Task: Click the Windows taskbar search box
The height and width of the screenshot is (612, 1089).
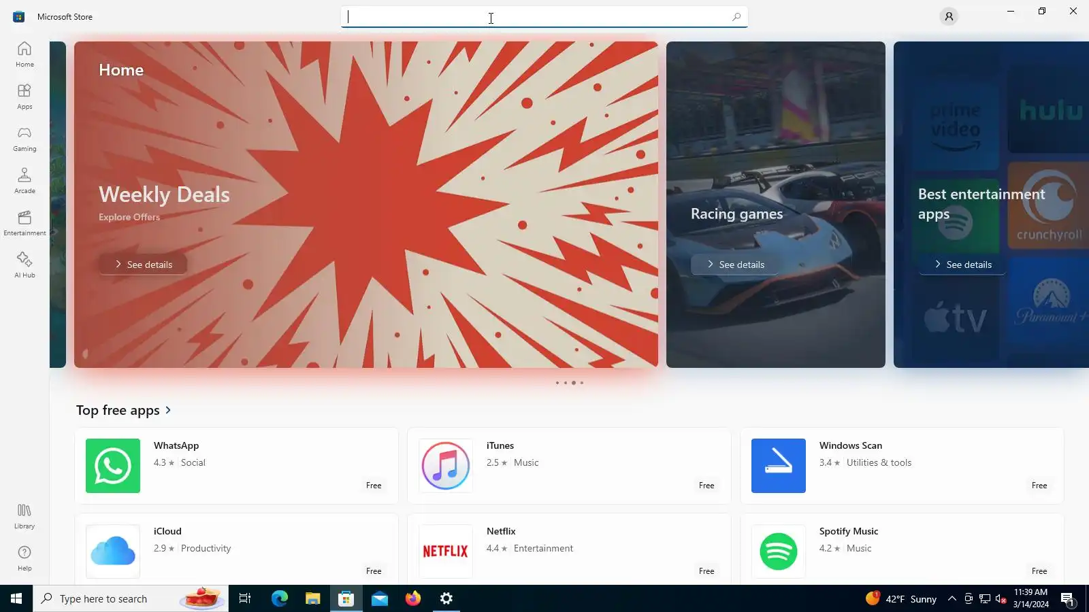Action: pos(131,598)
